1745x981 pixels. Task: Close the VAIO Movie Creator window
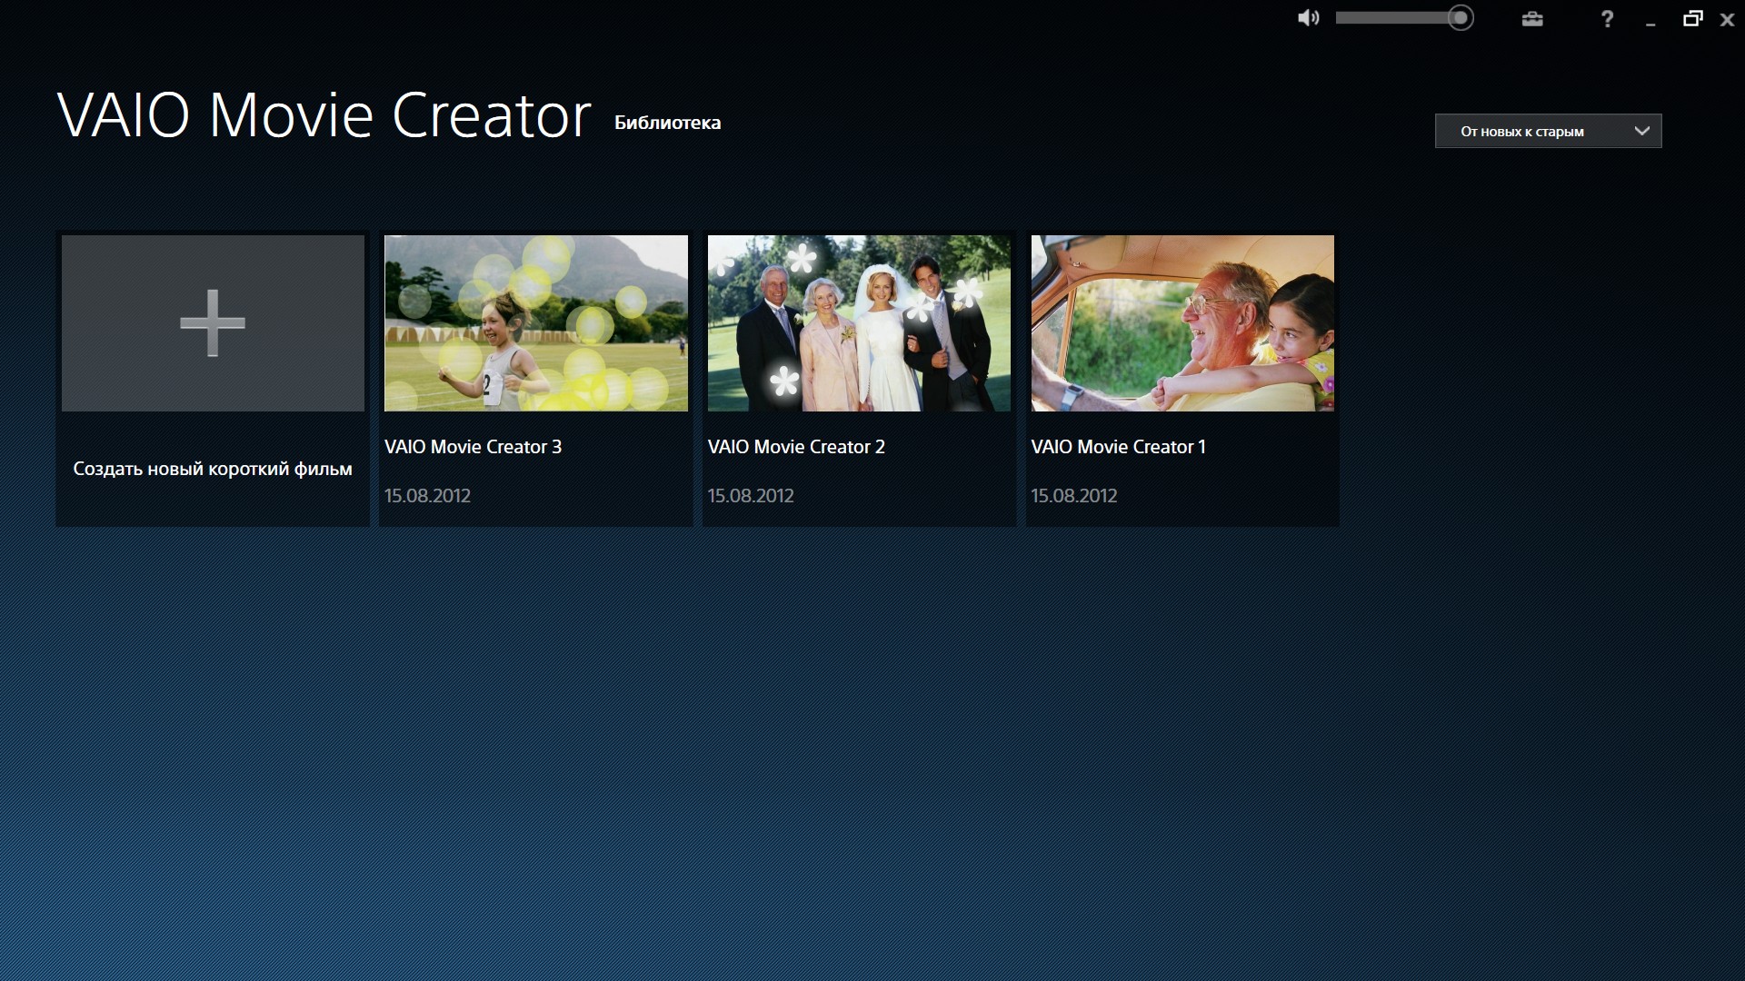[x=1727, y=19]
